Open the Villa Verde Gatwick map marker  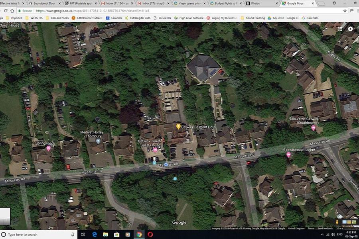[x=313, y=128]
